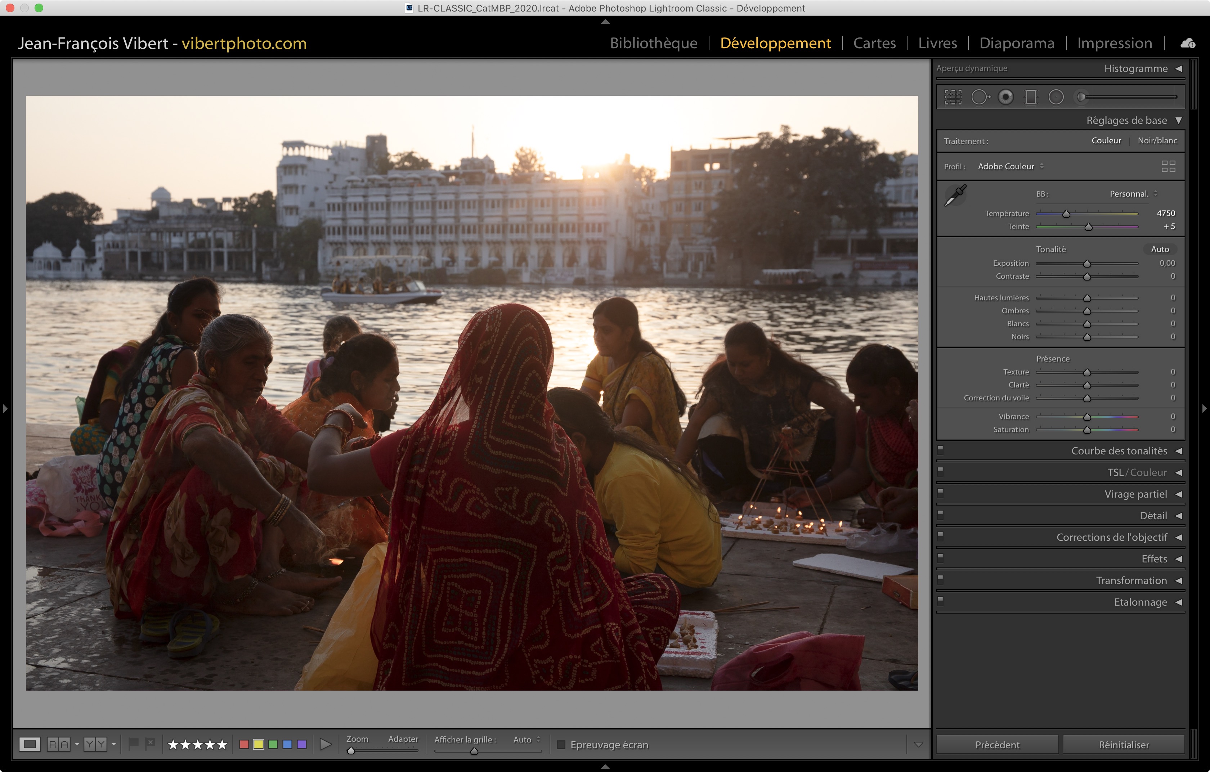Click the white balance eyedropper
Screen dimensions: 1210x772
(955, 195)
